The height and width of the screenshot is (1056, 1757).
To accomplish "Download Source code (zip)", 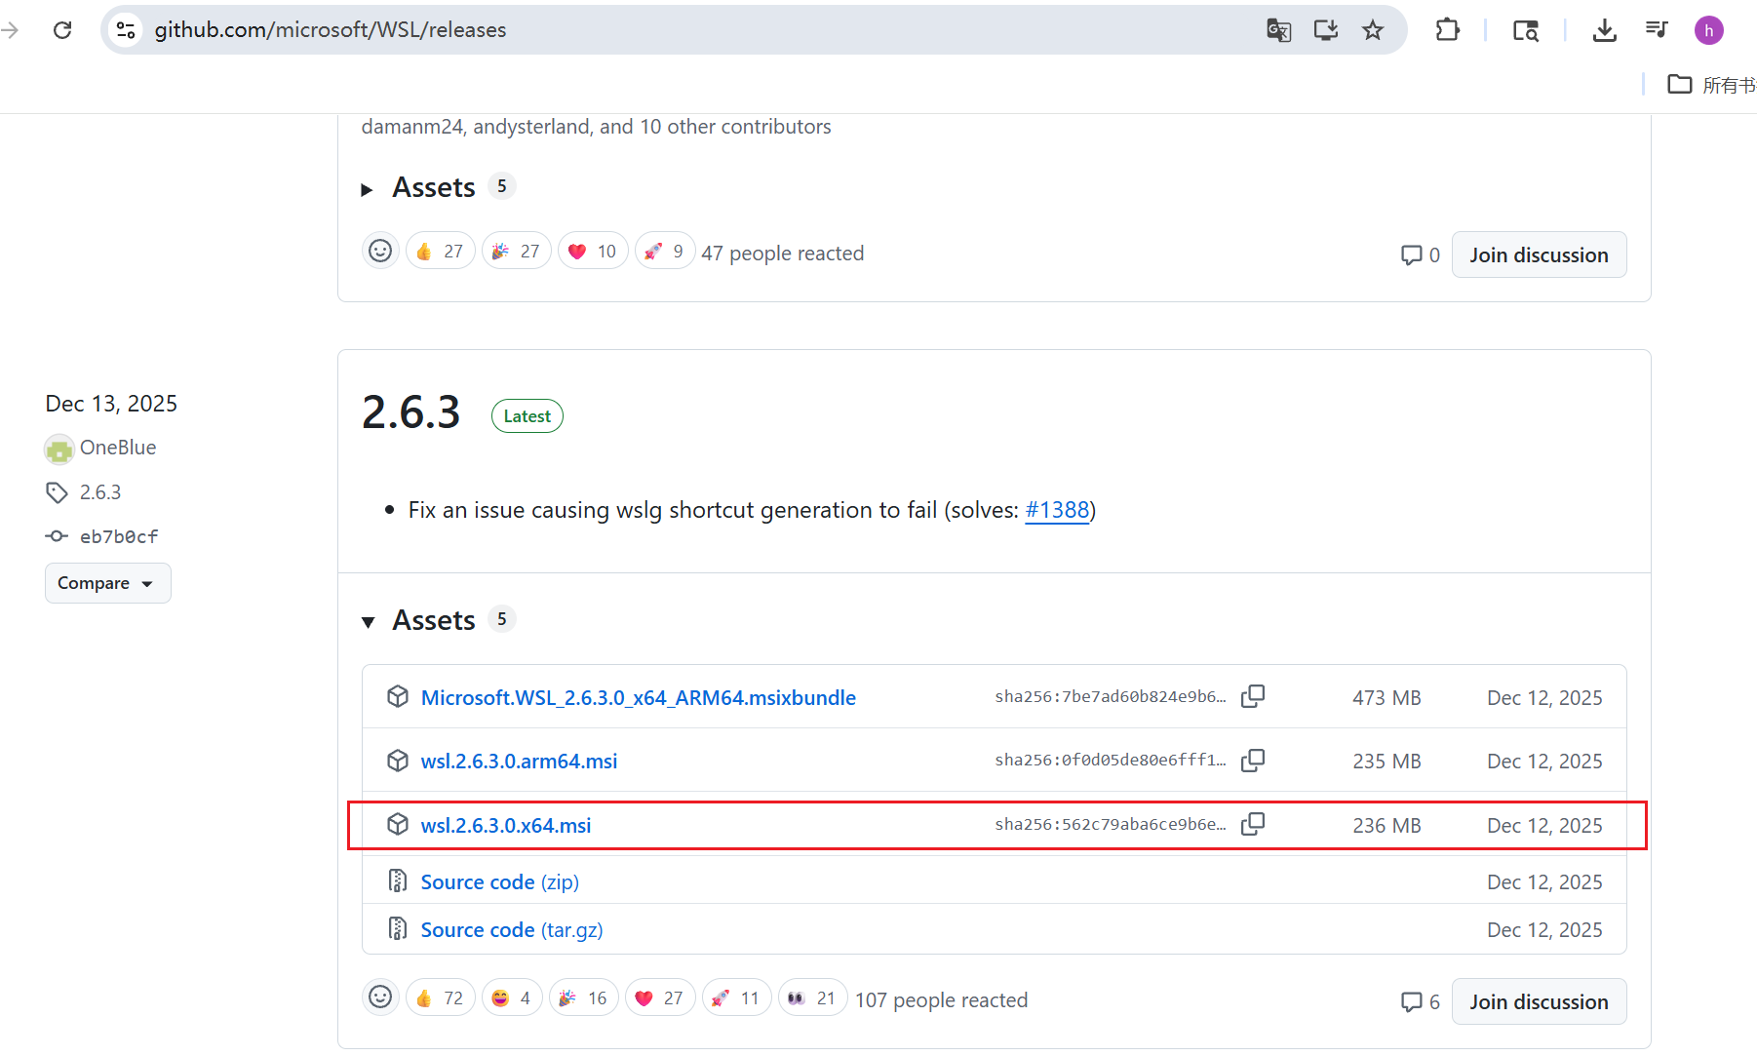I will [500, 881].
